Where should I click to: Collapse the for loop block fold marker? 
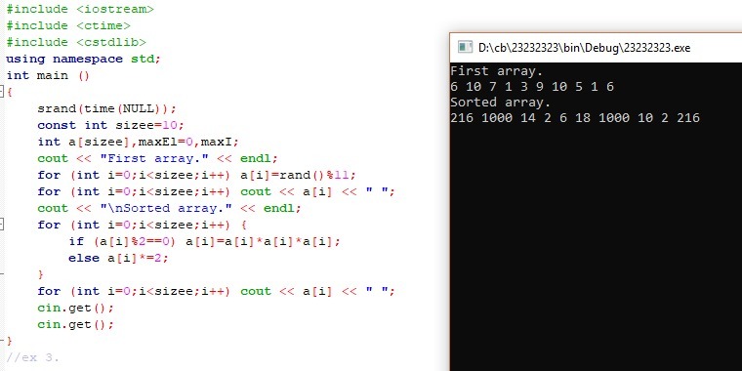point(2,225)
